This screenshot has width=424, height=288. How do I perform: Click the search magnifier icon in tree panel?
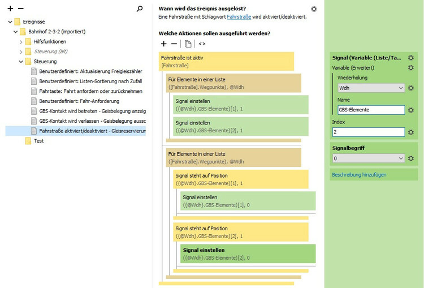140,9
